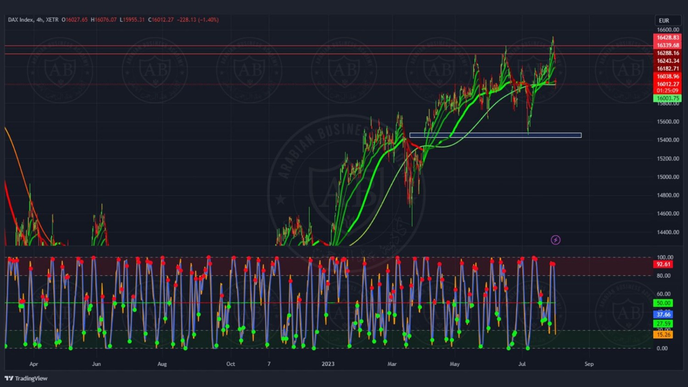Click the red 92.61 oscillator value label
This screenshot has height=387, width=688.
tap(663, 265)
